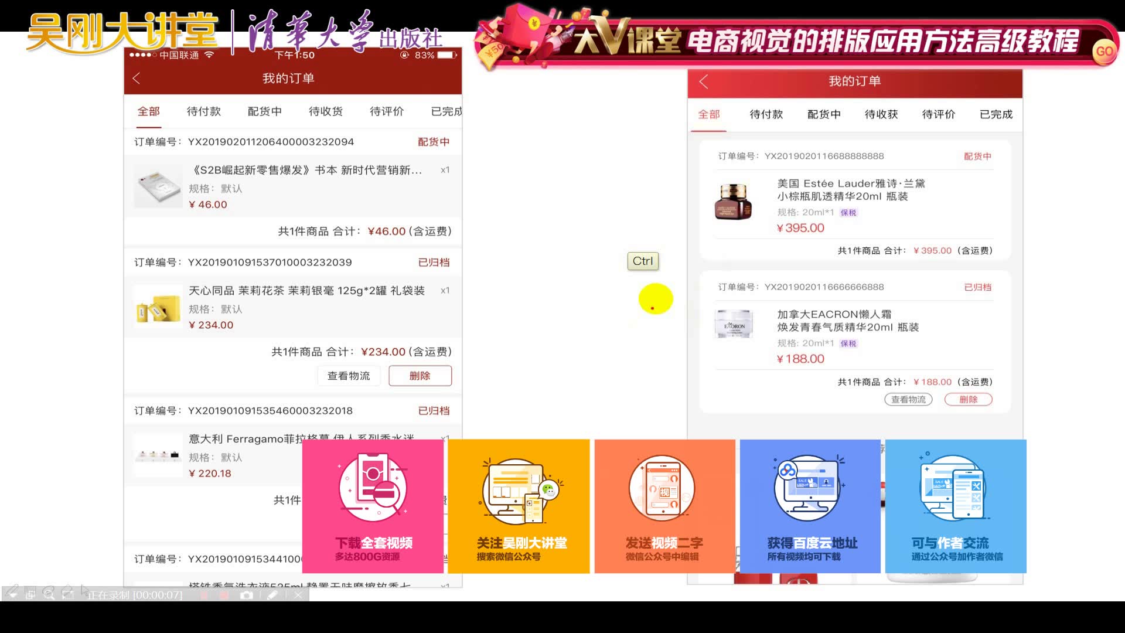Viewport: 1125px width, 633px height.
Task: Open pen annotation tool in recorder bar
Action: click(x=272, y=595)
